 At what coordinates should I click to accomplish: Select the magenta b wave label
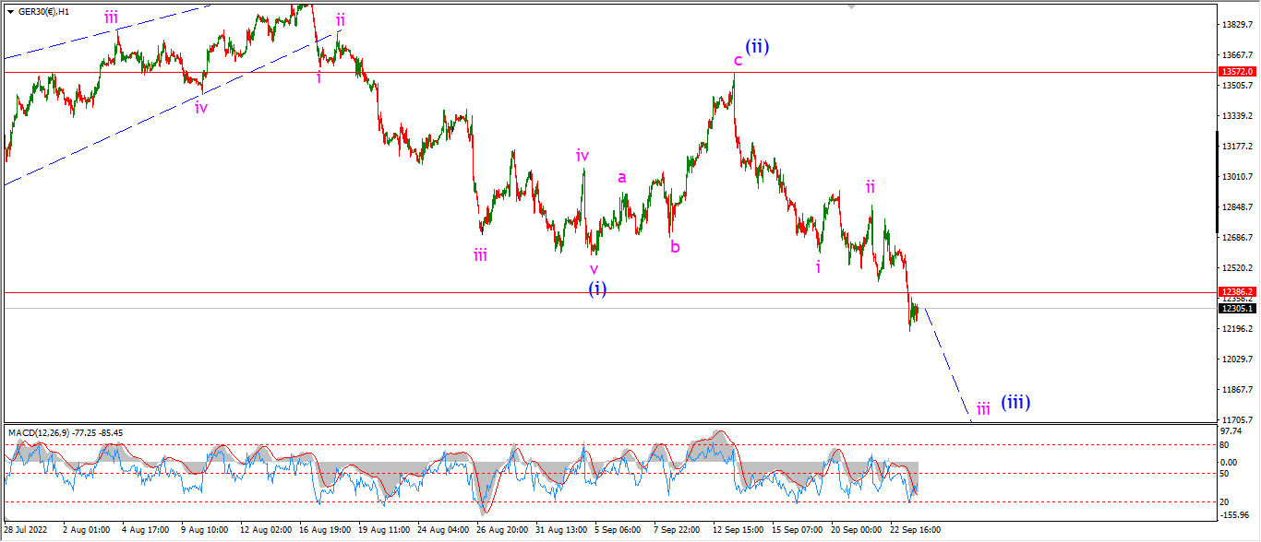pos(675,246)
